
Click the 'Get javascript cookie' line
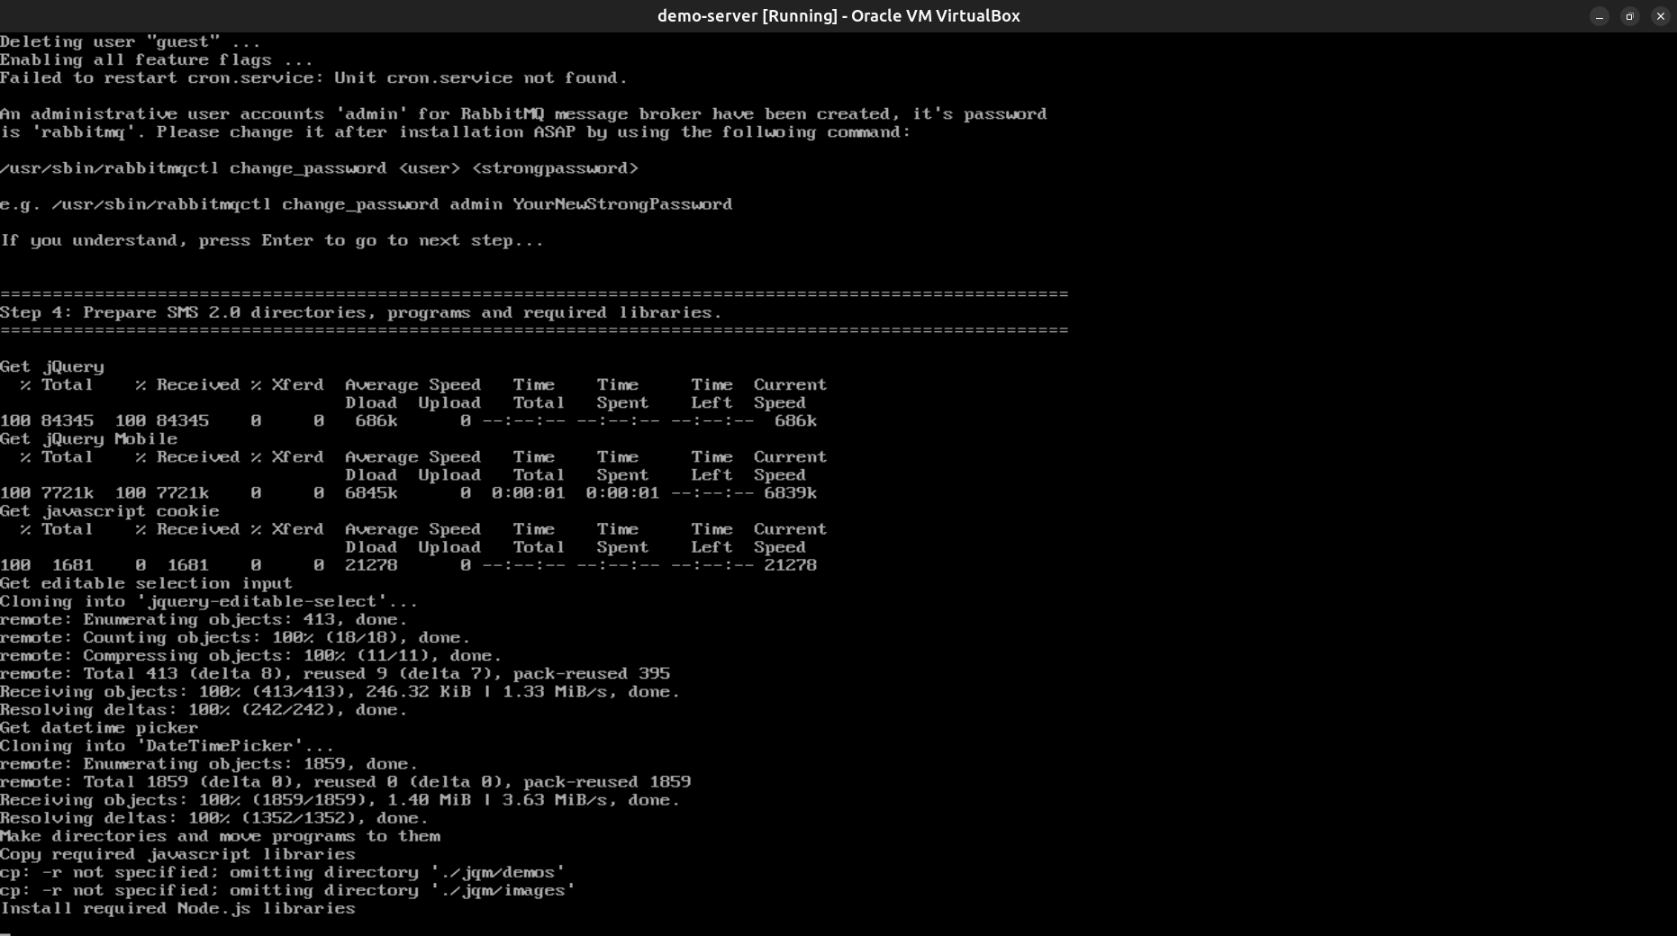pos(109,511)
